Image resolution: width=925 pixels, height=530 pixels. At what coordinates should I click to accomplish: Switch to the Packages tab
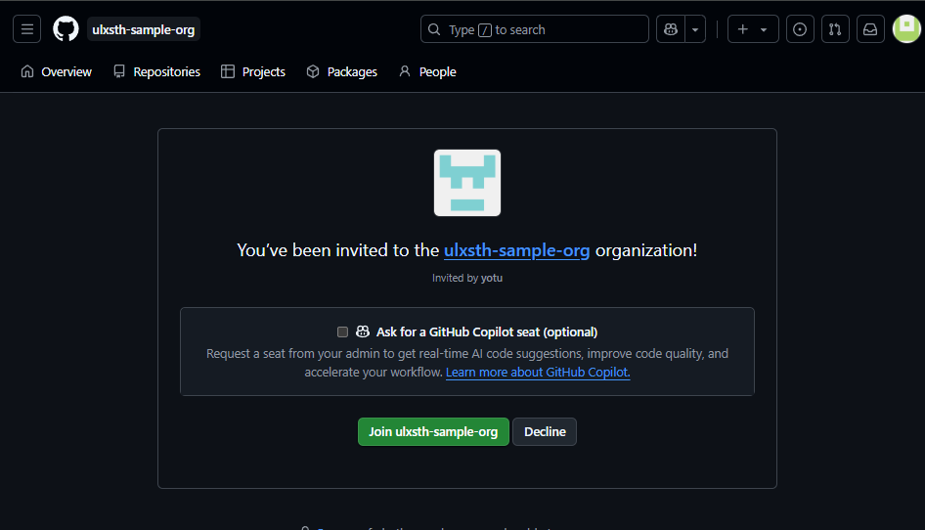(x=342, y=72)
